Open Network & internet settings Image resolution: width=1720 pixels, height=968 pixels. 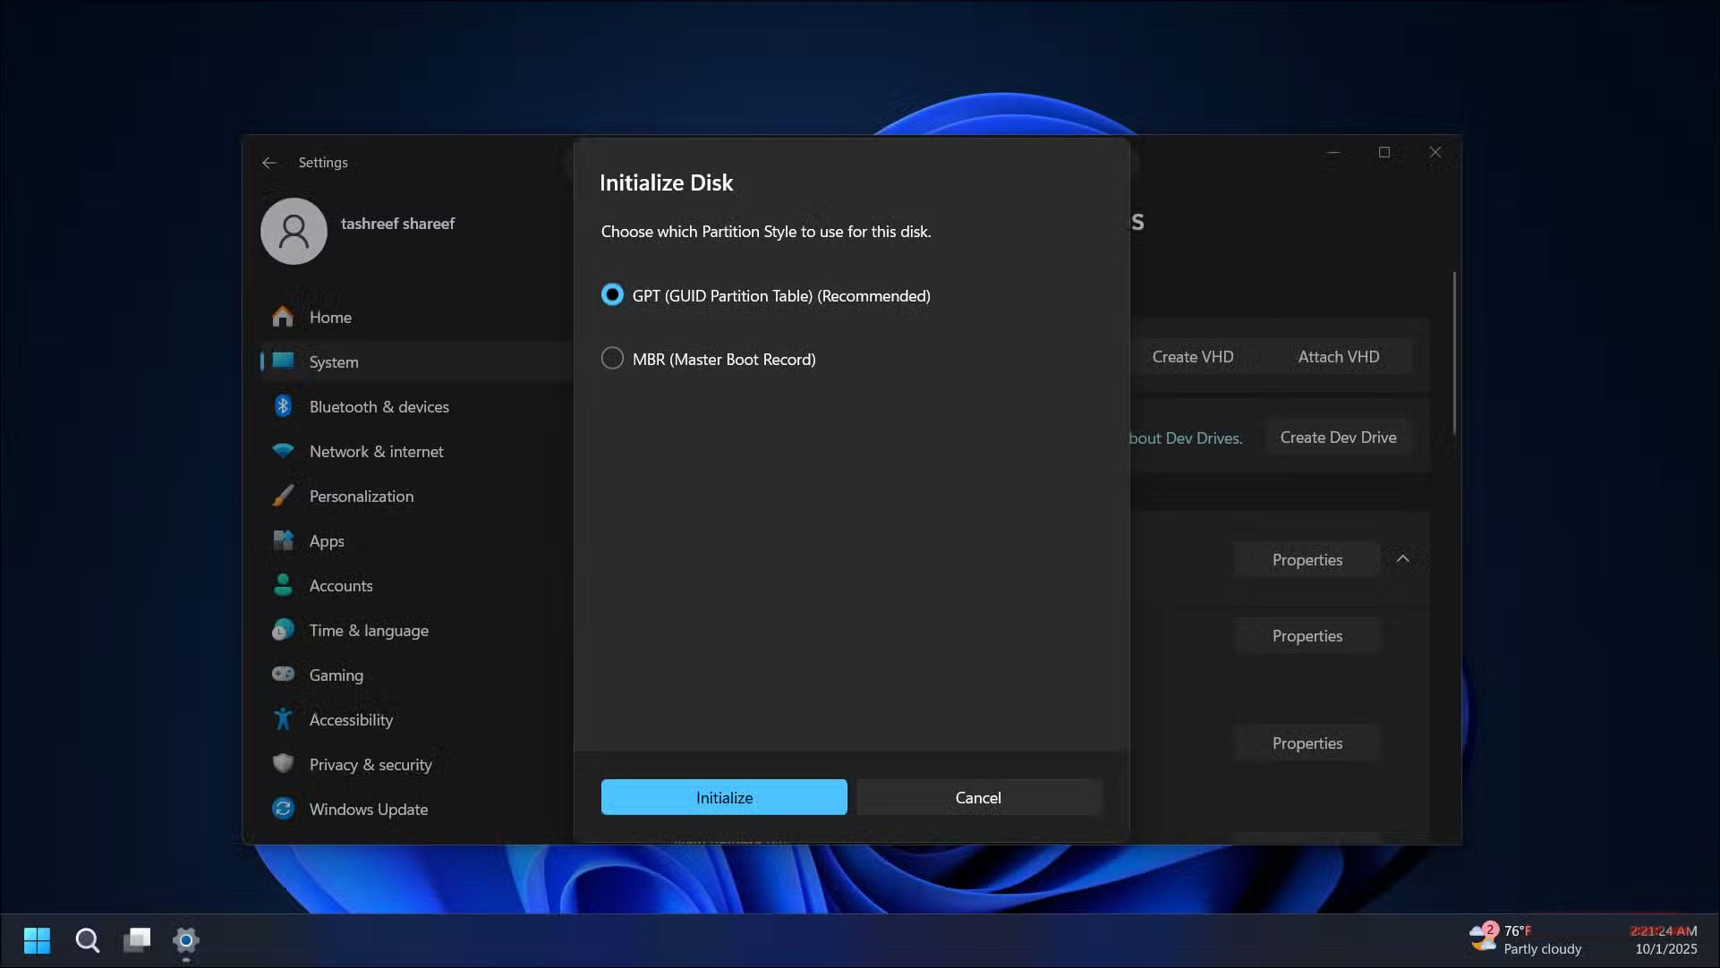coord(376,451)
